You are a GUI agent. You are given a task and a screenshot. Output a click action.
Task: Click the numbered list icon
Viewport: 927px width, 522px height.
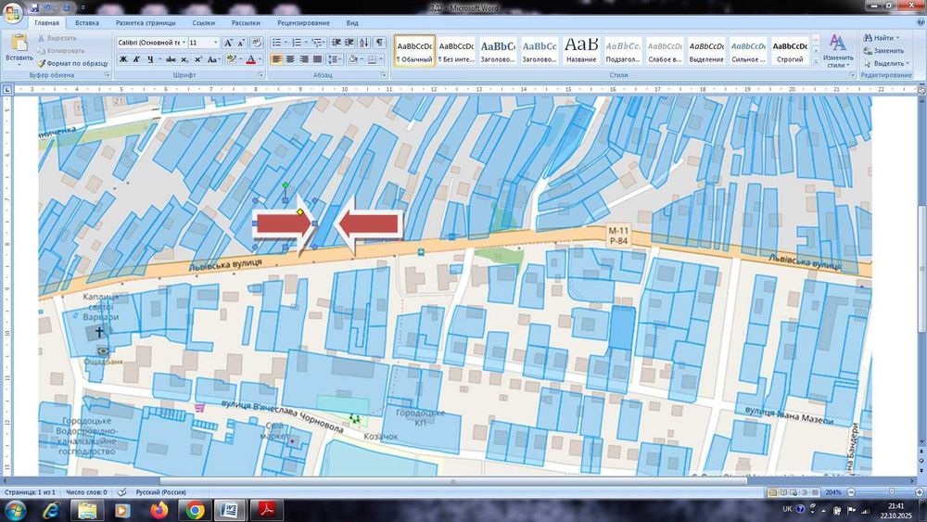[x=297, y=43]
